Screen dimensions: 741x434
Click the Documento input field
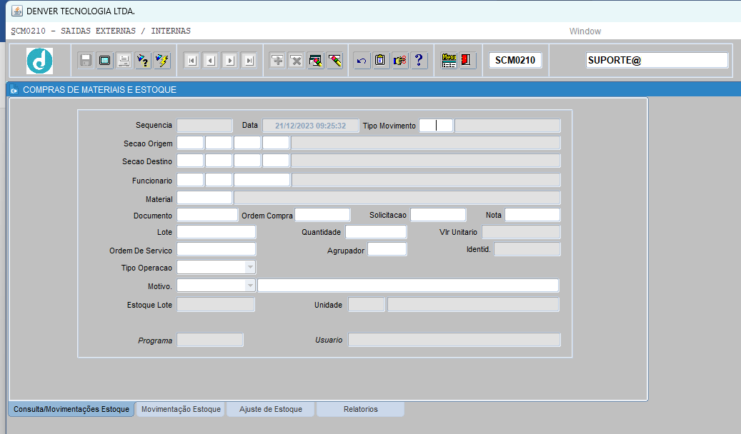[207, 215]
